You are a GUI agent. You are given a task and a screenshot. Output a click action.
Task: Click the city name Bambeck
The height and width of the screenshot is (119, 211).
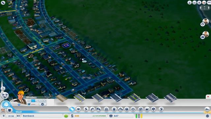click(x=28, y=116)
